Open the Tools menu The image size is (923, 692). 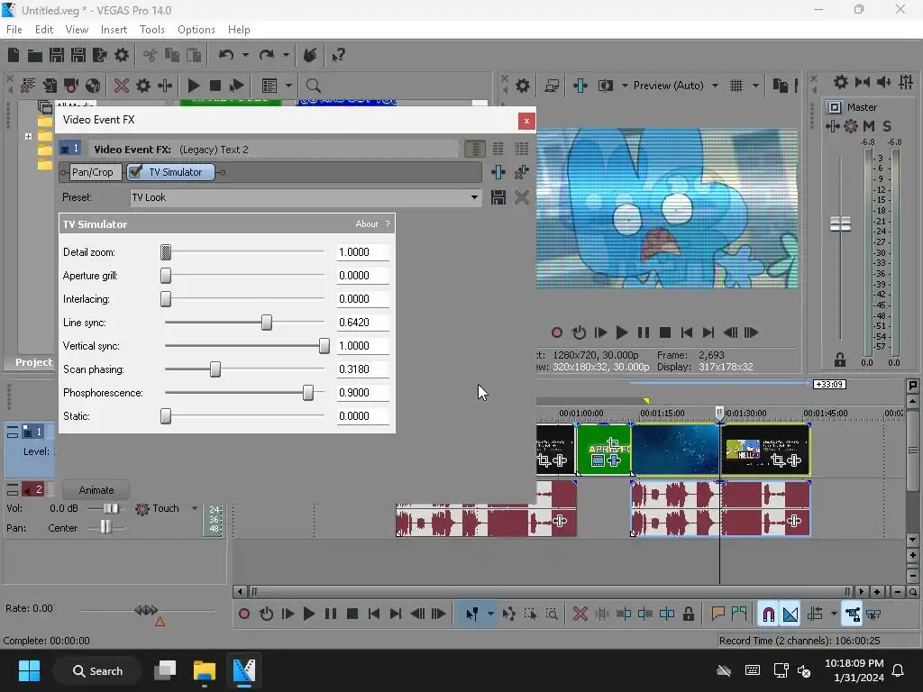click(151, 30)
